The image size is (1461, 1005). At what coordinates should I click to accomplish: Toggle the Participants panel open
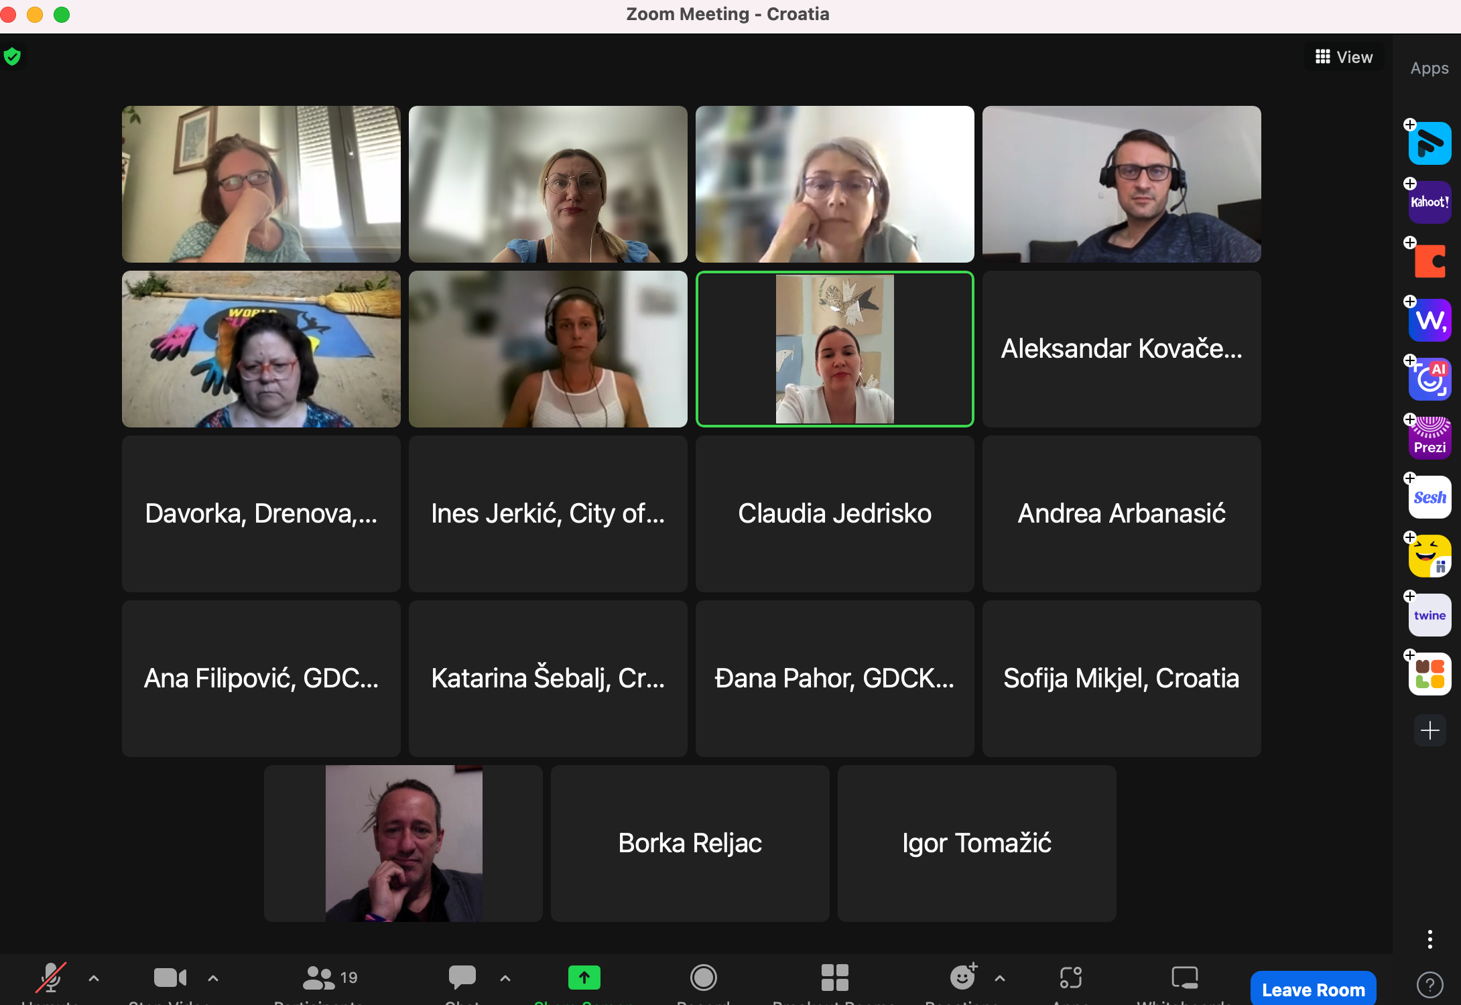[330, 978]
